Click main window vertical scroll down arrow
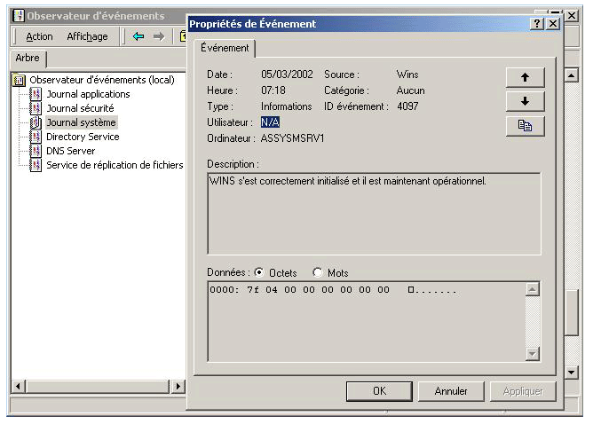The height and width of the screenshot is (424, 593). [x=571, y=373]
